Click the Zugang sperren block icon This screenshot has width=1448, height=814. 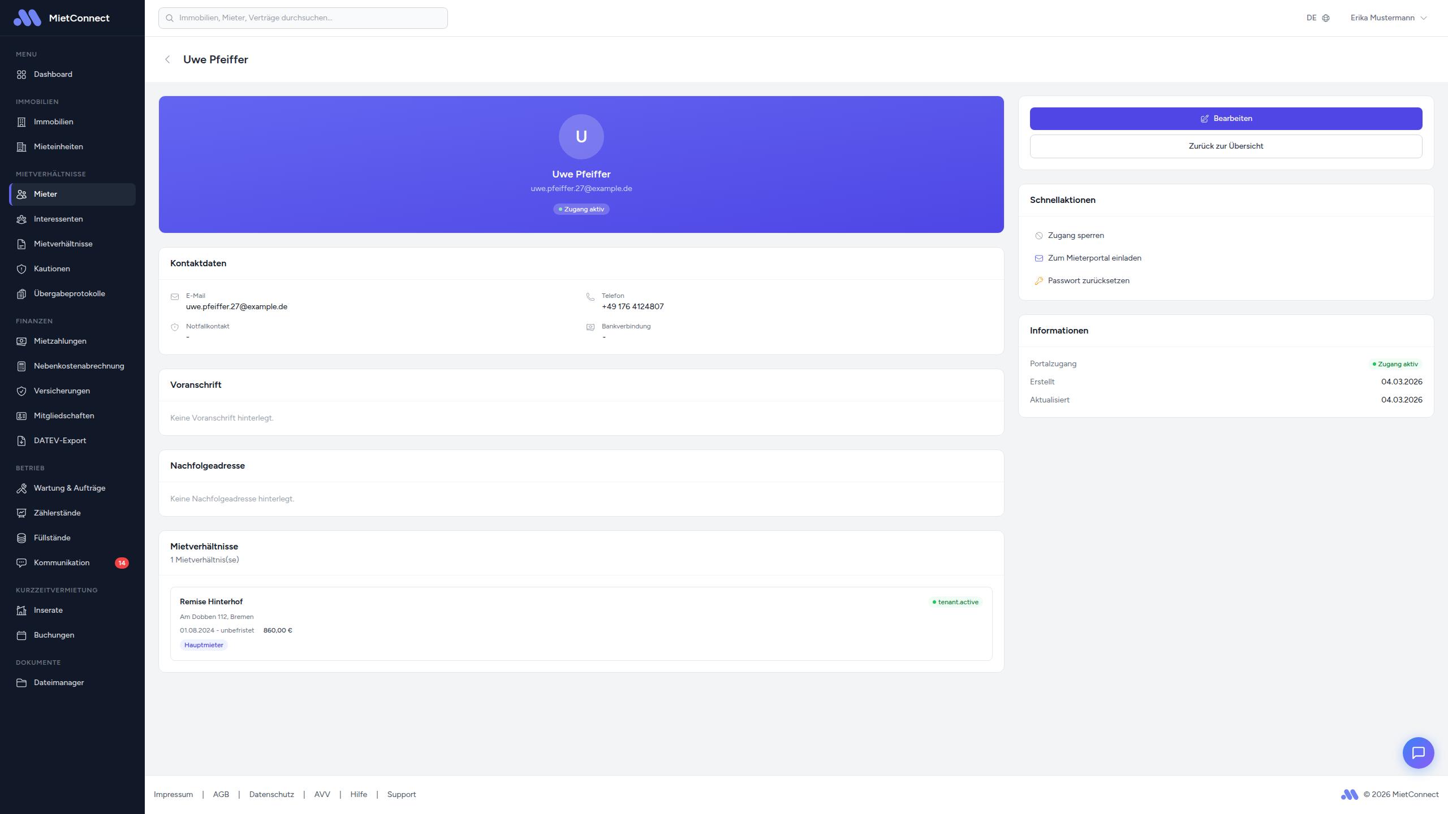[x=1038, y=236]
